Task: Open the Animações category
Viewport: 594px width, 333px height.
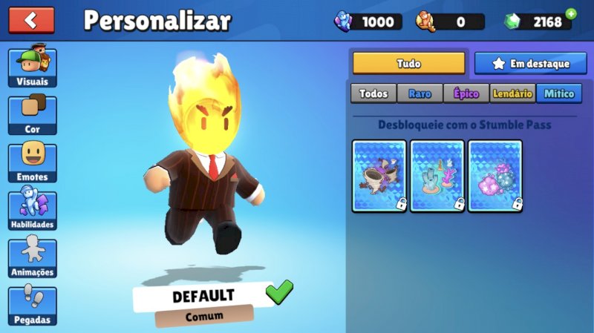Action: coord(32,257)
